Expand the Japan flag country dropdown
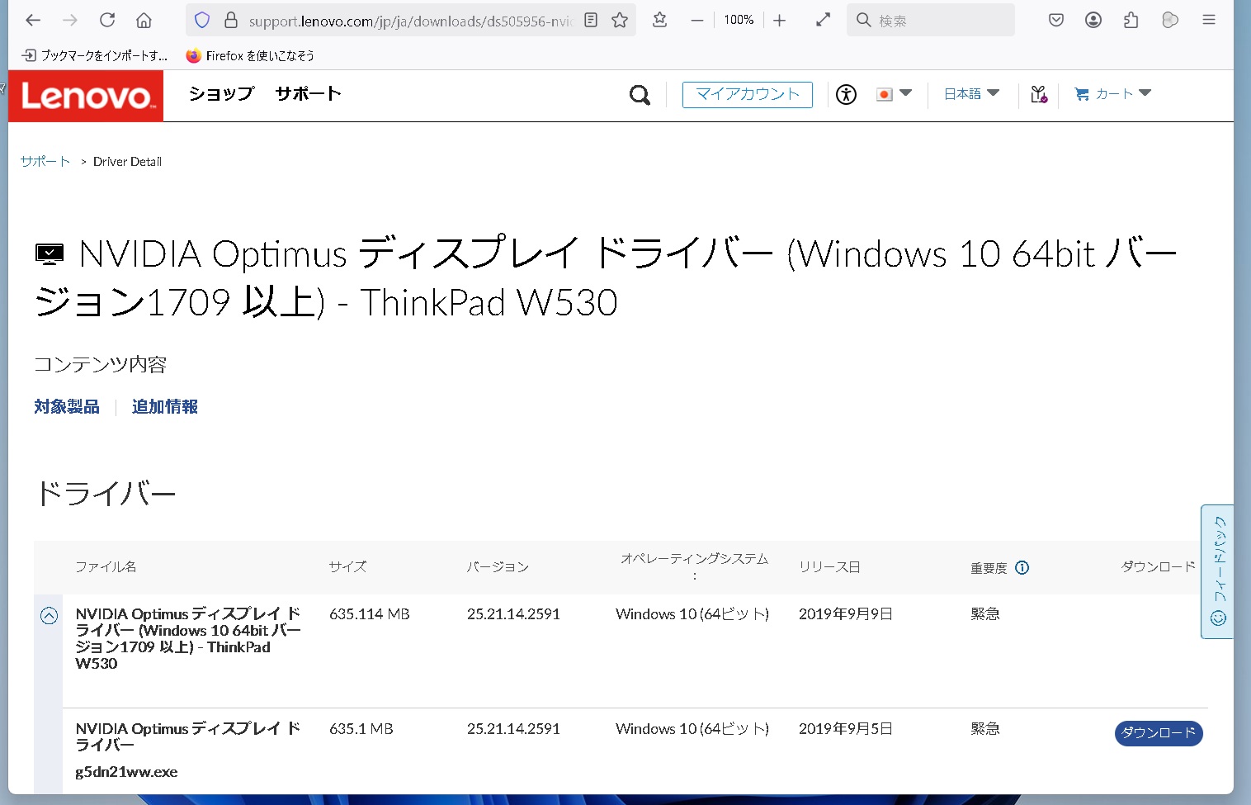Viewport: 1251px width, 805px height. [894, 94]
